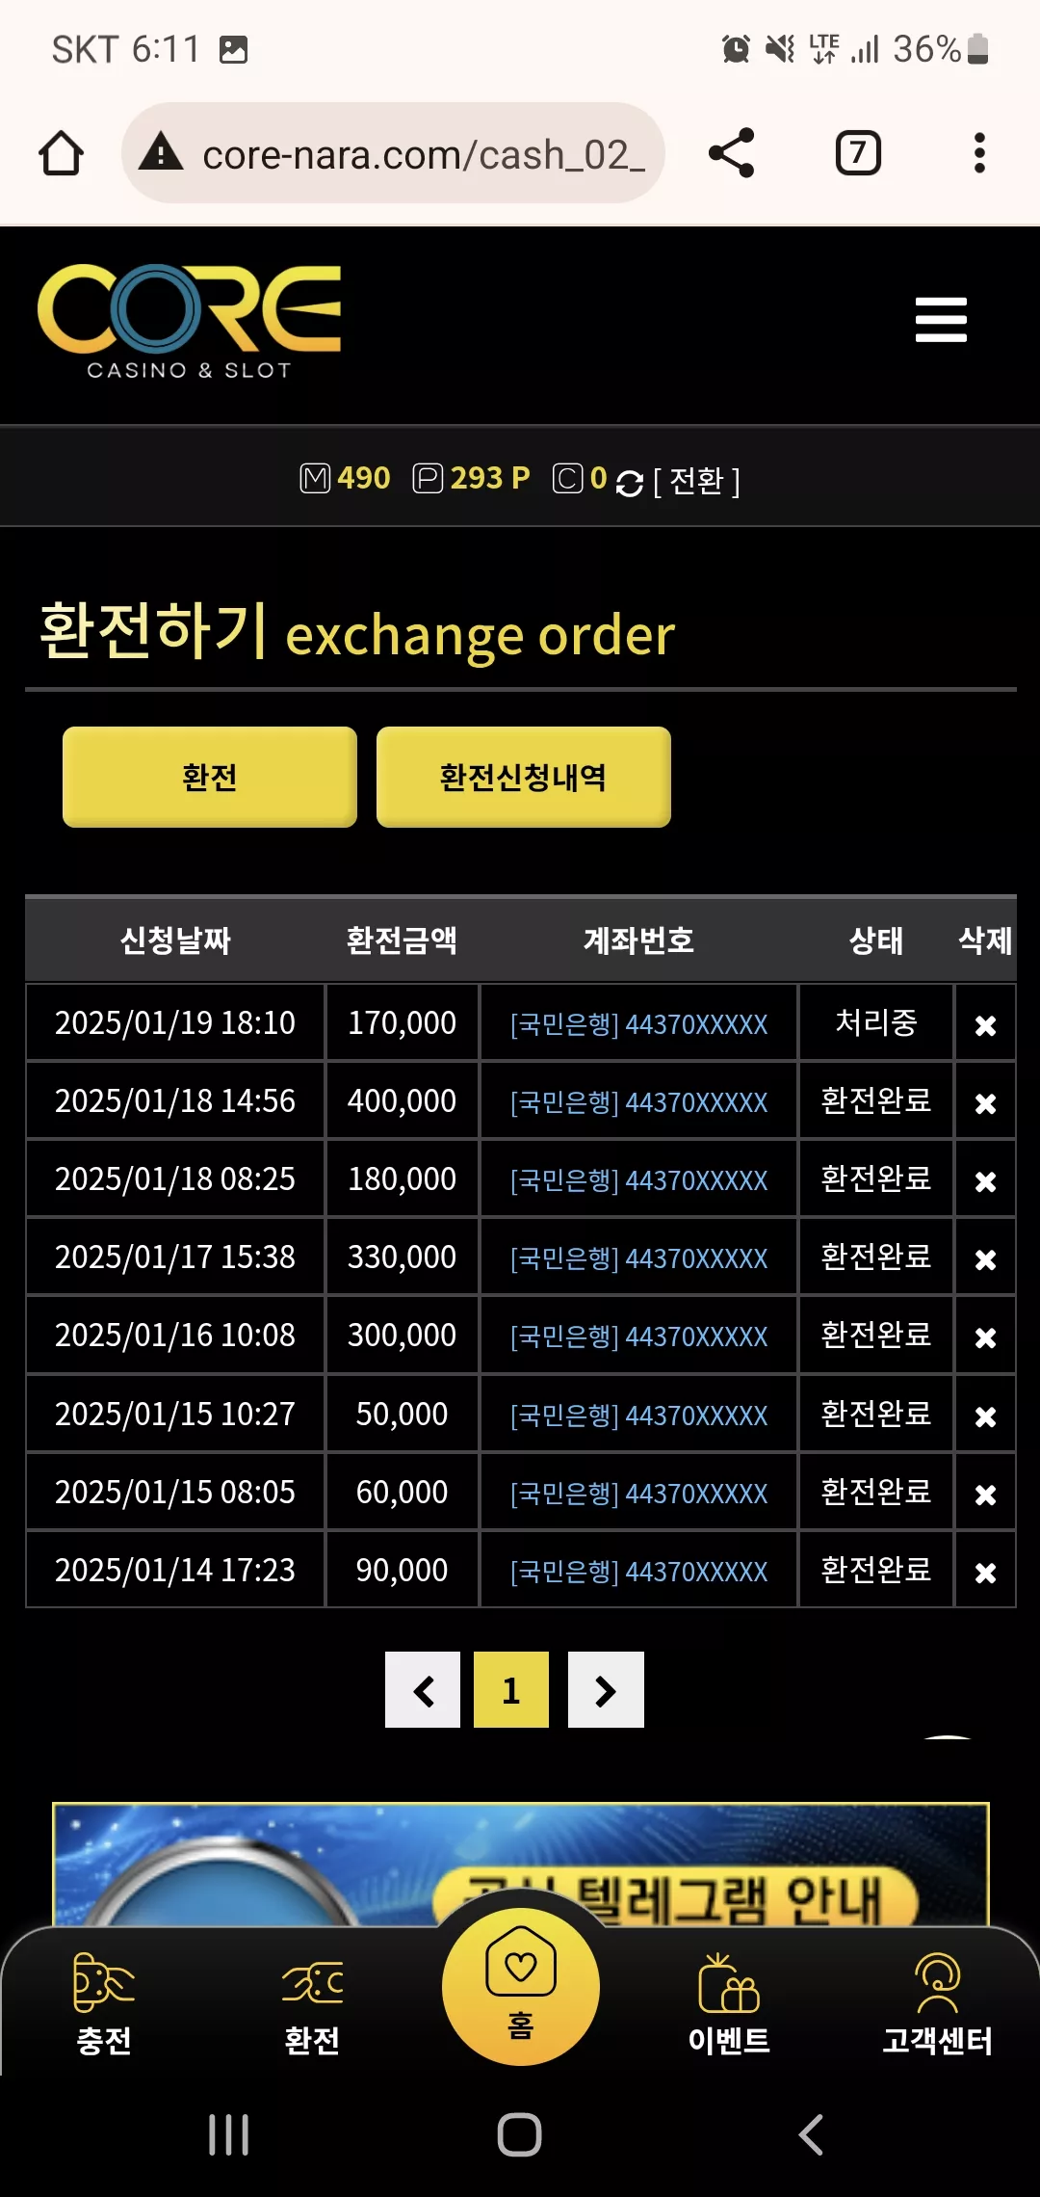Tap the share icon in browser toolbar
Viewport: 1040px width, 2197px height.
tap(731, 153)
